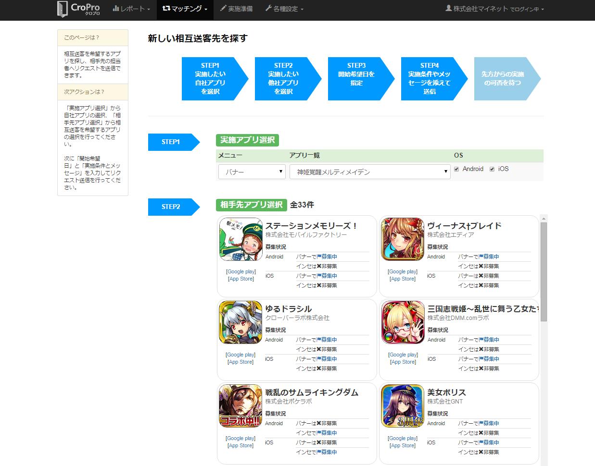Viewport: 595px width, 466px height.
Task: Select the 三国志戦姫 app icon
Action: tap(403, 322)
